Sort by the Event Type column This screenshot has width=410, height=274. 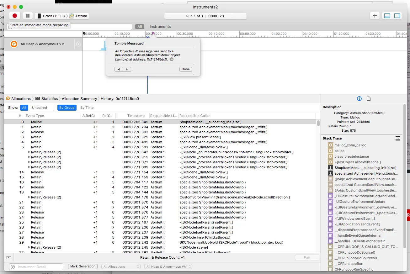[x=53, y=116]
